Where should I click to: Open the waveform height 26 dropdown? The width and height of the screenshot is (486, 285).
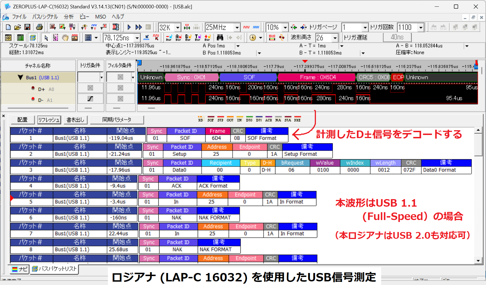point(335,38)
